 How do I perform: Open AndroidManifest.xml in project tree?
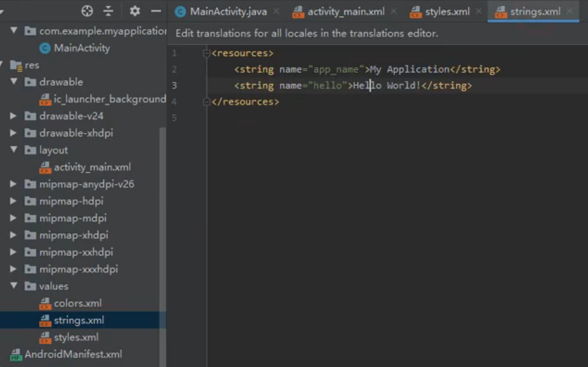click(73, 354)
